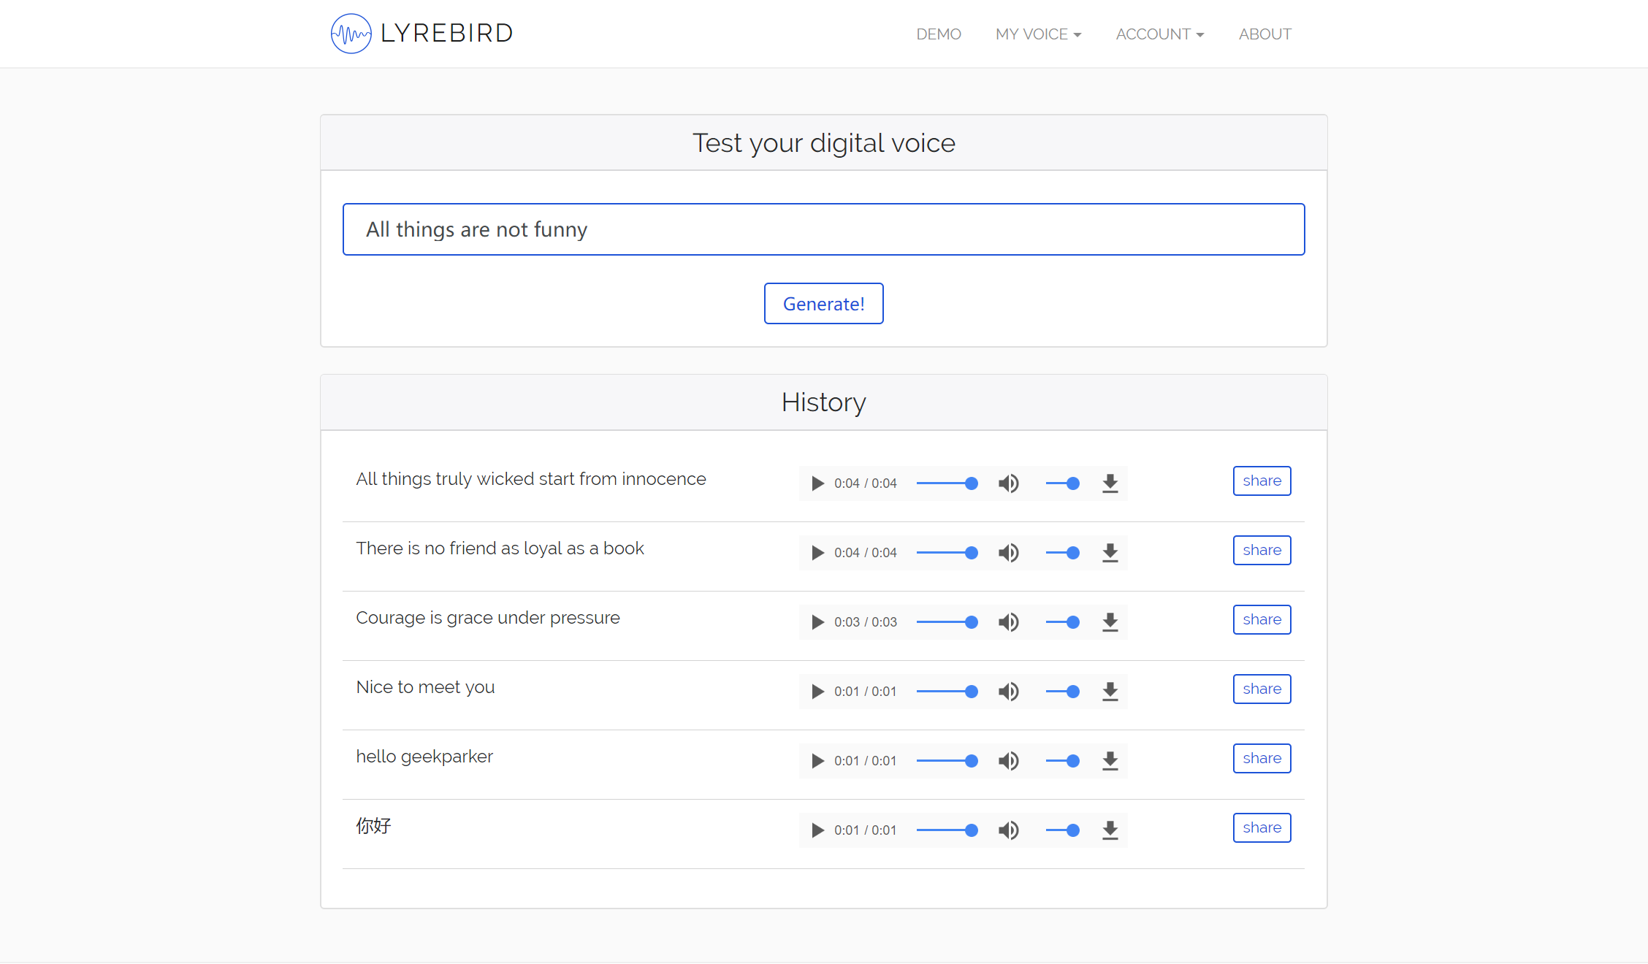
Task: Download the 'All things truly wicked' audio
Action: pyautogui.click(x=1110, y=483)
